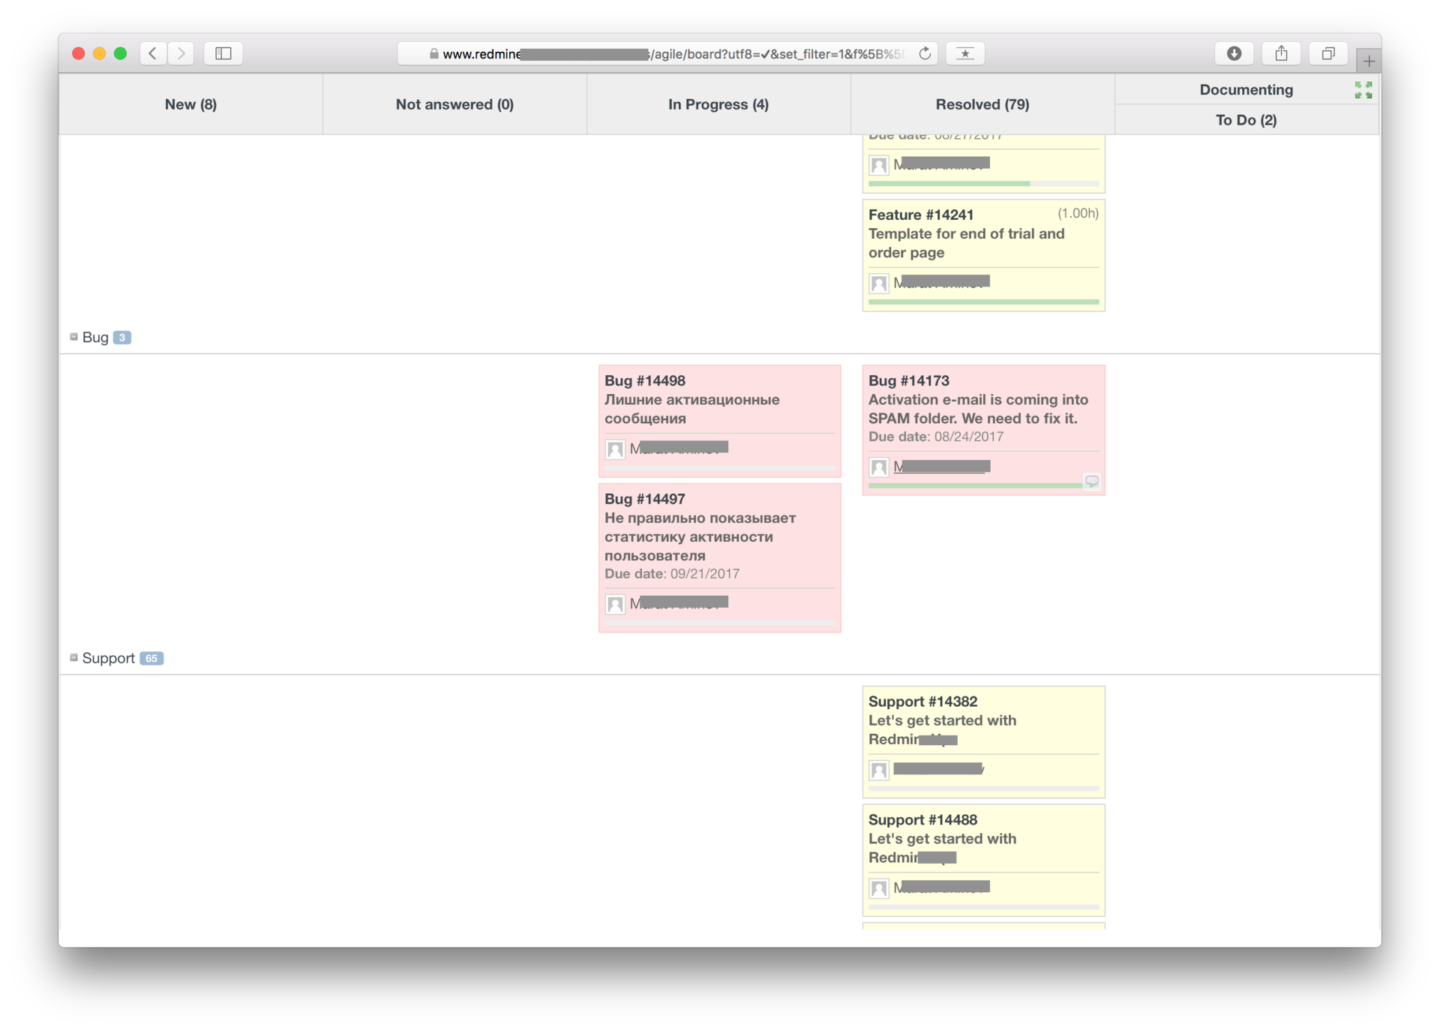Click the top sites bookmark star button
This screenshot has height=1031, width=1440.
(x=964, y=53)
